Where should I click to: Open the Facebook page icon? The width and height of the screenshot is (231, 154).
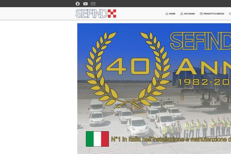pos(78,4)
